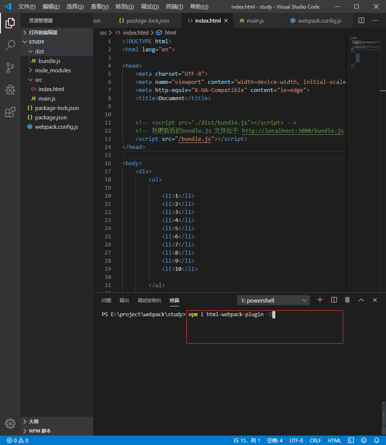Change the UTF-8 encoding setting
The image size is (386, 445).
tap(296, 440)
